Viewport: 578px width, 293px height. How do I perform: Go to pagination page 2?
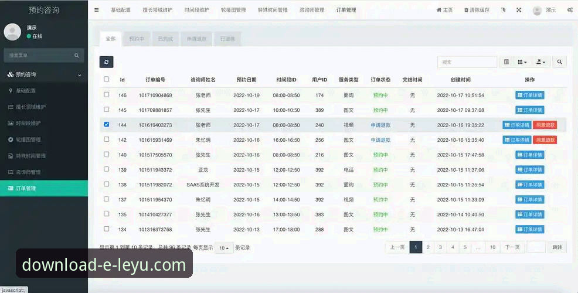click(428, 247)
